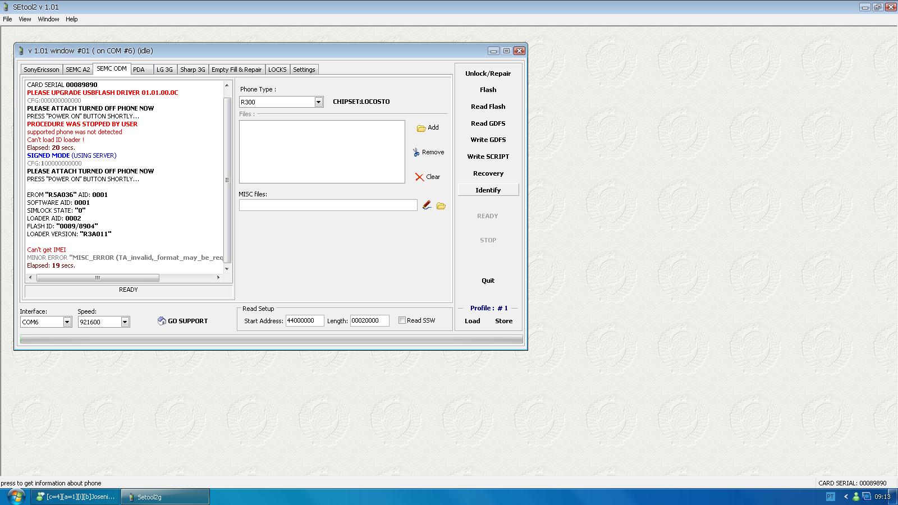Open the File menu
This screenshot has height=505, width=898.
coord(7,19)
